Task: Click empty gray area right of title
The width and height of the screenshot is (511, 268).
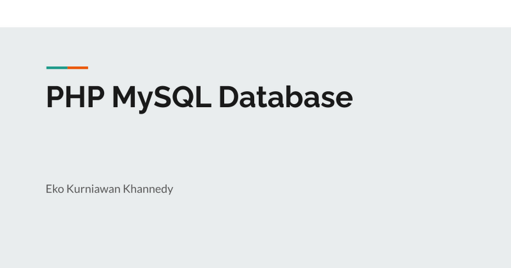Action: coord(426,97)
